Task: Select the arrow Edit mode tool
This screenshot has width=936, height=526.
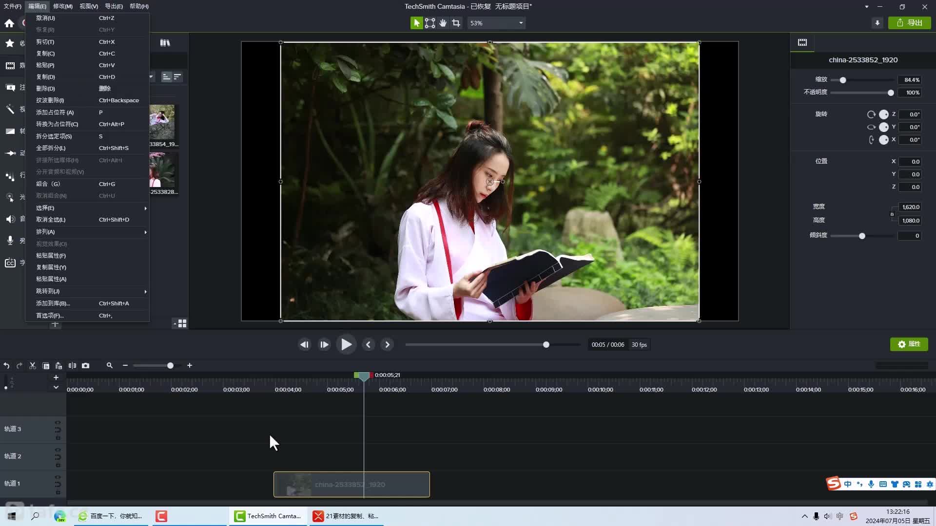Action: pyautogui.click(x=416, y=23)
